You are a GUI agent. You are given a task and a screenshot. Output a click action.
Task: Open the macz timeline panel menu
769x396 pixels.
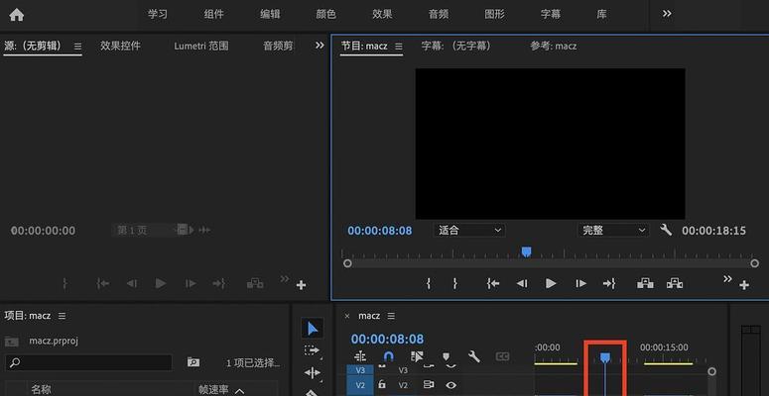pyautogui.click(x=391, y=316)
